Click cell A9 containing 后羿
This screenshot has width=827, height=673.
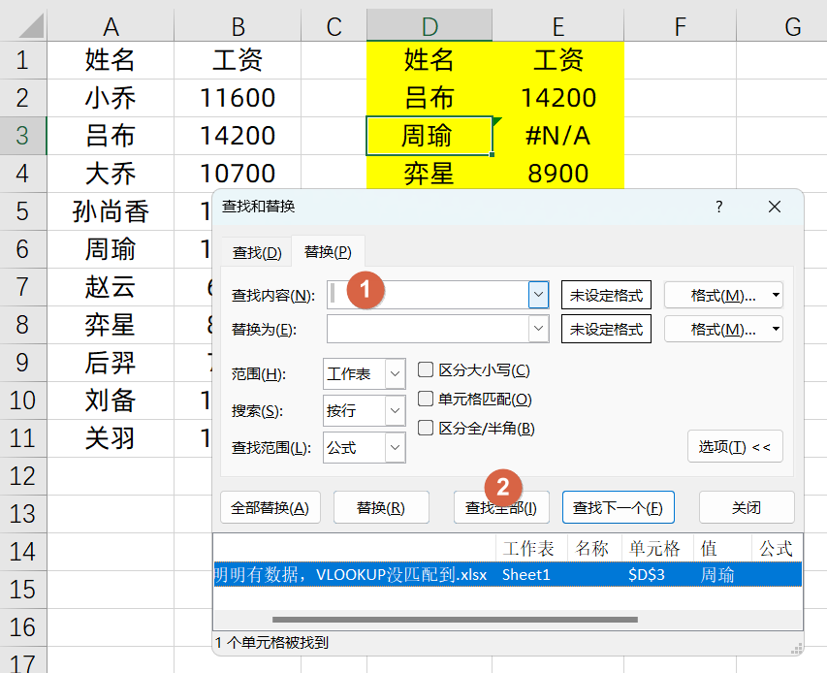(x=111, y=363)
